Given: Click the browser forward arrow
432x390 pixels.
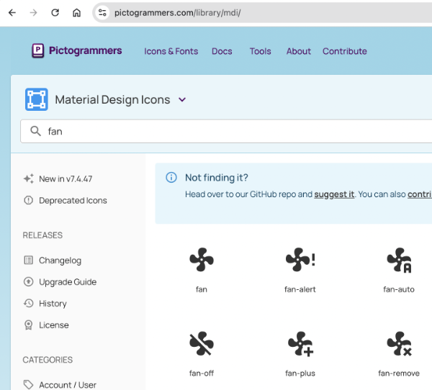Looking at the screenshot, I should pyautogui.click(x=33, y=13).
